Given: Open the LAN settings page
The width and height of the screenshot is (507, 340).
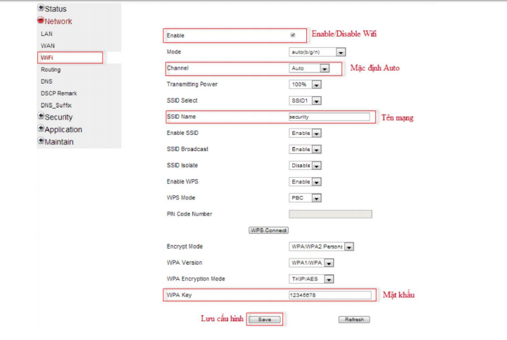Looking at the screenshot, I should click(47, 33).
